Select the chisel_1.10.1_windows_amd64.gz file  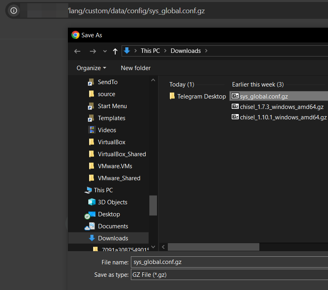point(283,117)
